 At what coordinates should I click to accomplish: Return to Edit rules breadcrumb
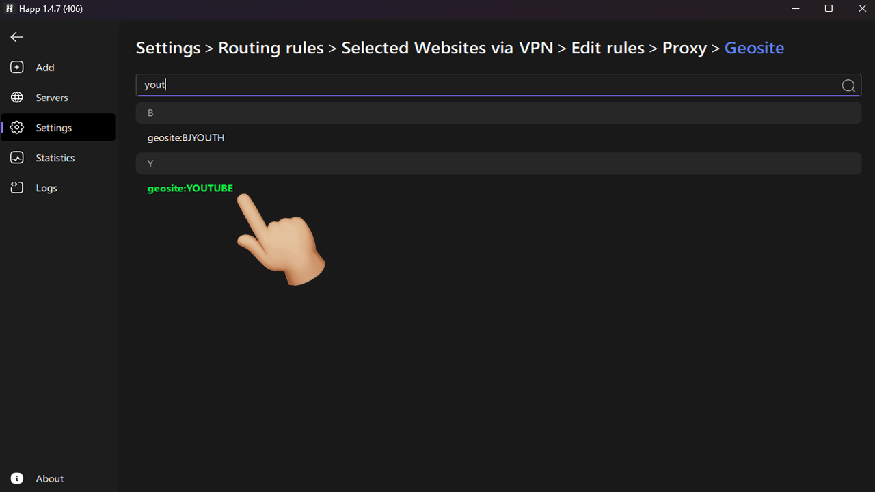click(608, 48)
